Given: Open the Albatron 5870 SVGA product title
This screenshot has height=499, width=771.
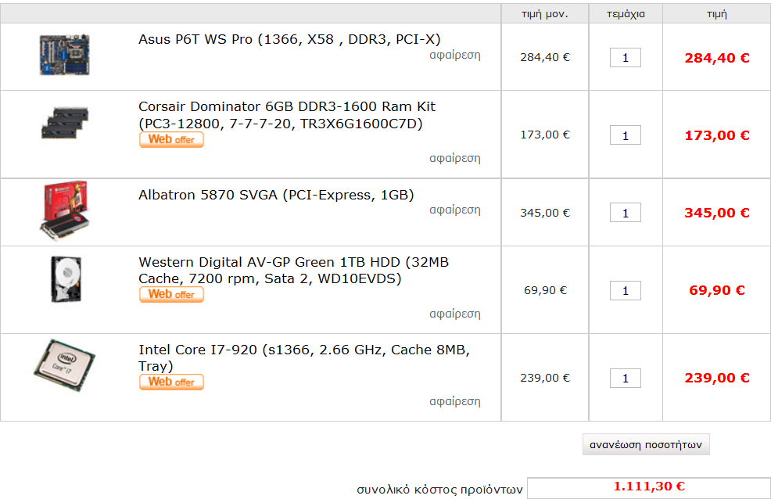Looking at the screenshot, I should [276, 196].
